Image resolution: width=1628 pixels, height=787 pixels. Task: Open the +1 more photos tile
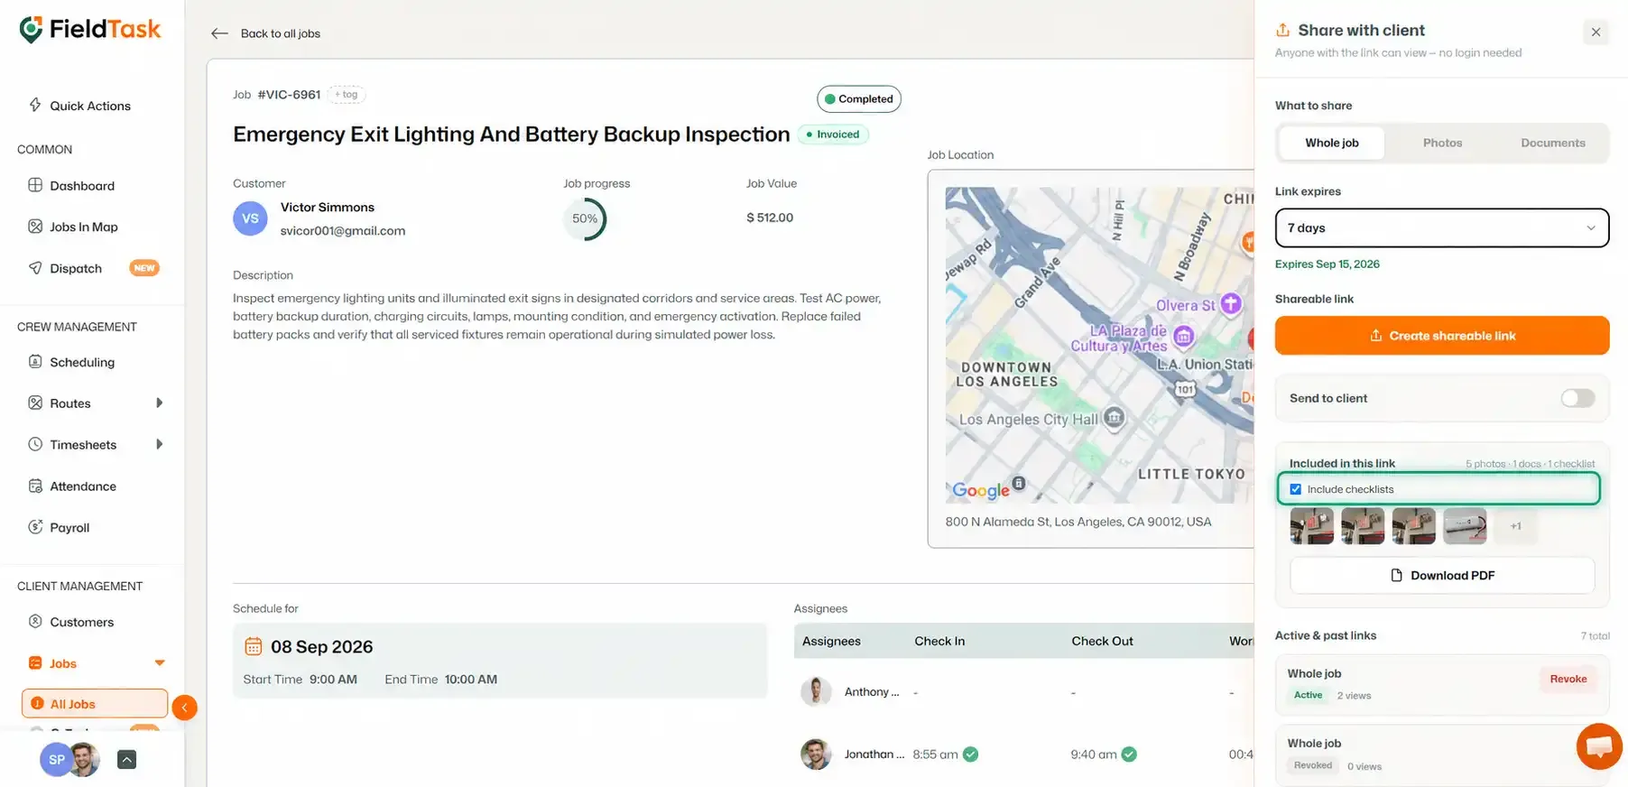tap(1516, 526)
